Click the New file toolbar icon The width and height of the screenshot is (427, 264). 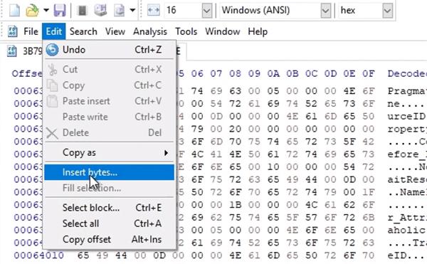pyautogui.click(x=14, y=11)
